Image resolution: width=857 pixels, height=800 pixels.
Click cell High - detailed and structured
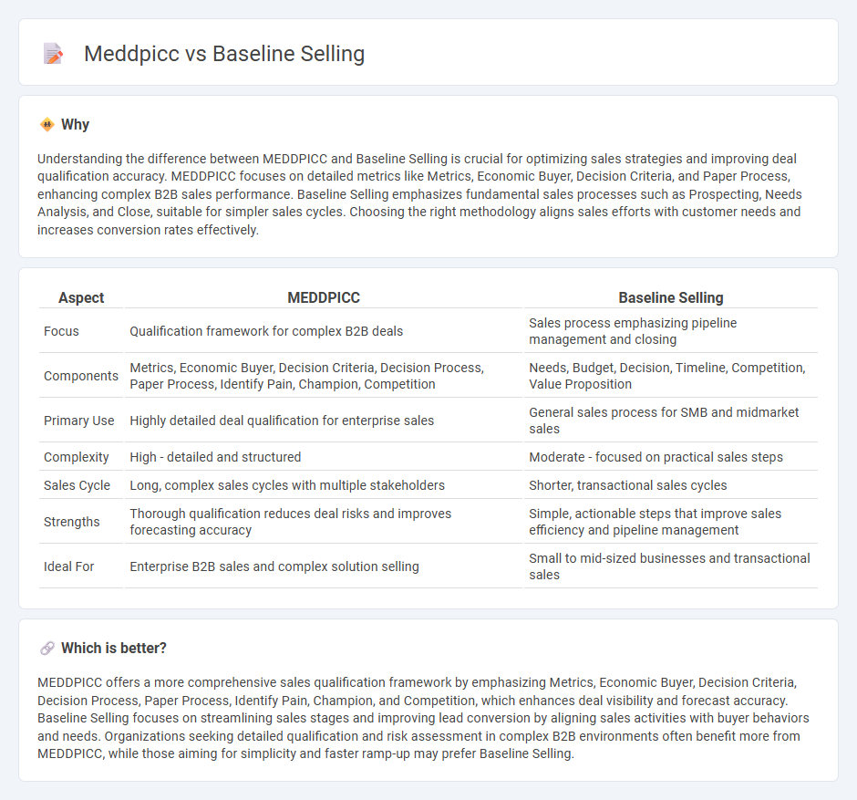[x=324, y=457]
